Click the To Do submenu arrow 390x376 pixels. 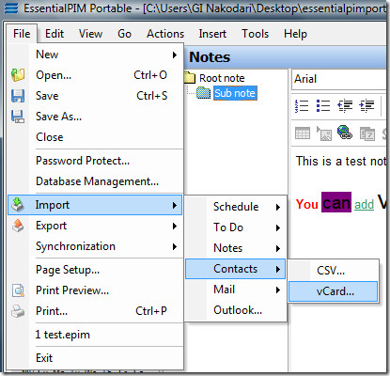click(x=278, y=227)
